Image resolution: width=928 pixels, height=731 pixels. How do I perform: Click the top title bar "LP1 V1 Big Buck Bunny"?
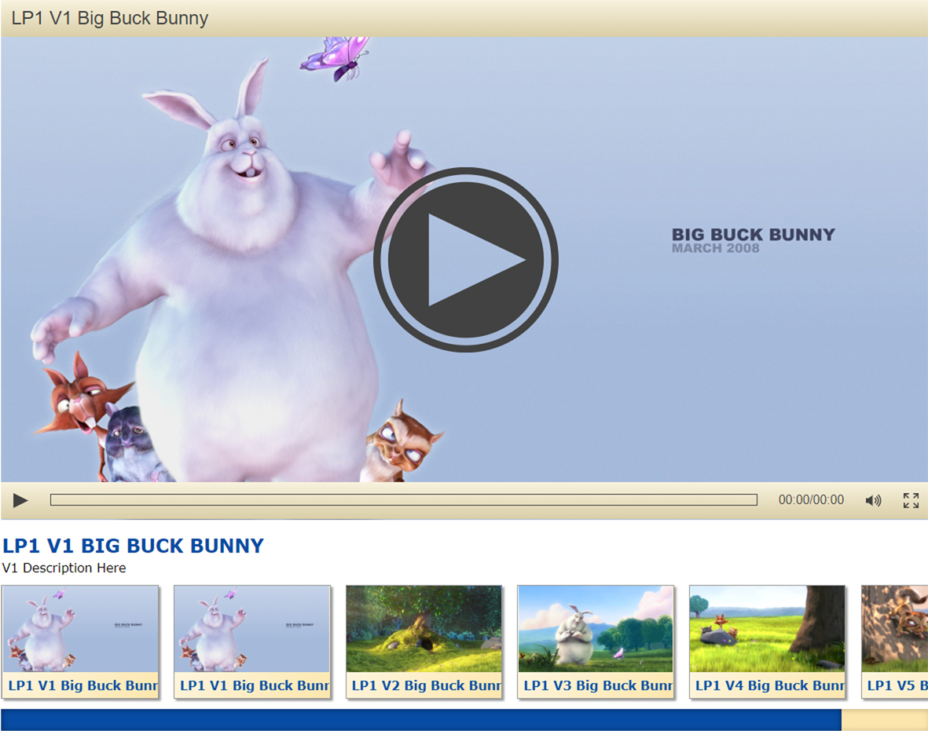(x=110, y=18)
